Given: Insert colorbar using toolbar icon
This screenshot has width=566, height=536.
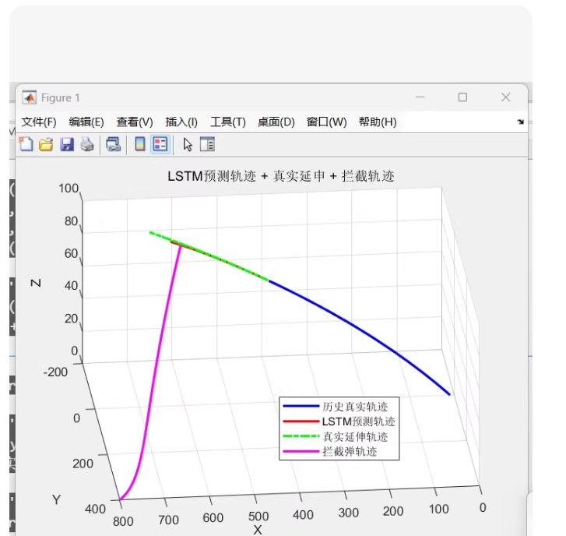Looking at the screenshot, I should coord(140,144).
